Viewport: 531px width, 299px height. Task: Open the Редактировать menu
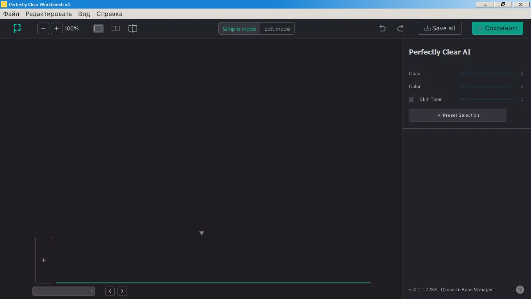coord(48,14)
